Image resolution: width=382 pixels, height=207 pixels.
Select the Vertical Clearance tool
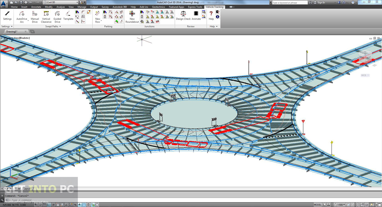coord(46,17)
